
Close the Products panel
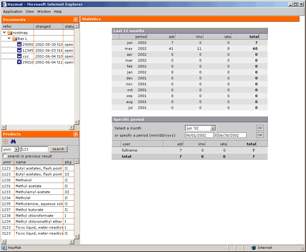point(75,134)
